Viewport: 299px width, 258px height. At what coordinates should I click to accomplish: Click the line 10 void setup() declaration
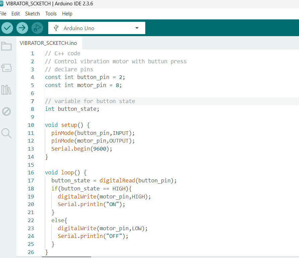[67, 125]
